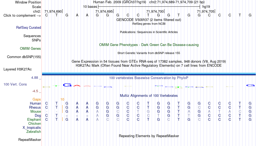256x146 pixels.
Task: Click the Multiz Alignments of 100 Vertebrates title
Action: pos(149,96)
